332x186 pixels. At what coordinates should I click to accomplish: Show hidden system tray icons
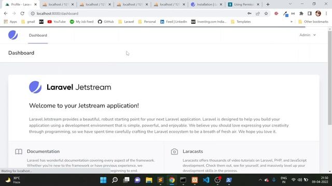point(260,180)
